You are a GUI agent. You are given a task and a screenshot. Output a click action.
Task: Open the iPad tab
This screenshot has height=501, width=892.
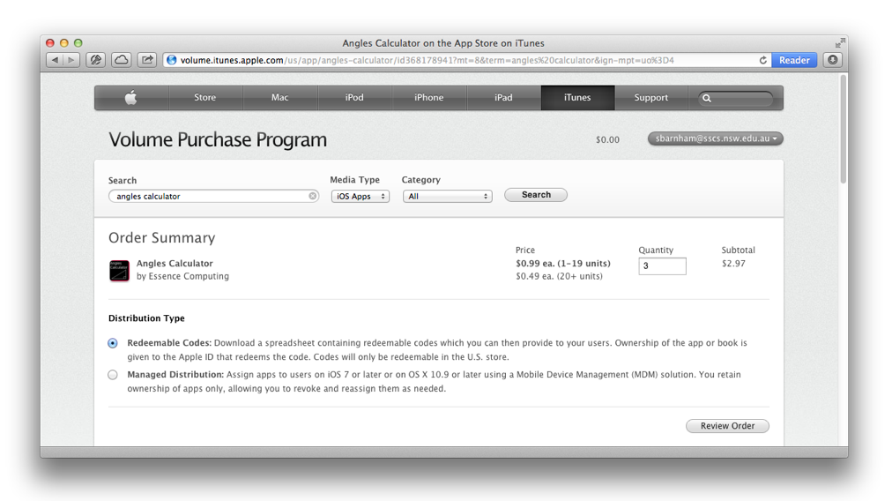click(x=503, y=98)
